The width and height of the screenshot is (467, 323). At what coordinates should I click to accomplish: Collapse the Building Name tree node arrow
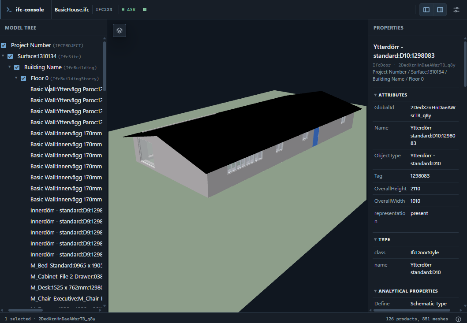coord(10,67)
